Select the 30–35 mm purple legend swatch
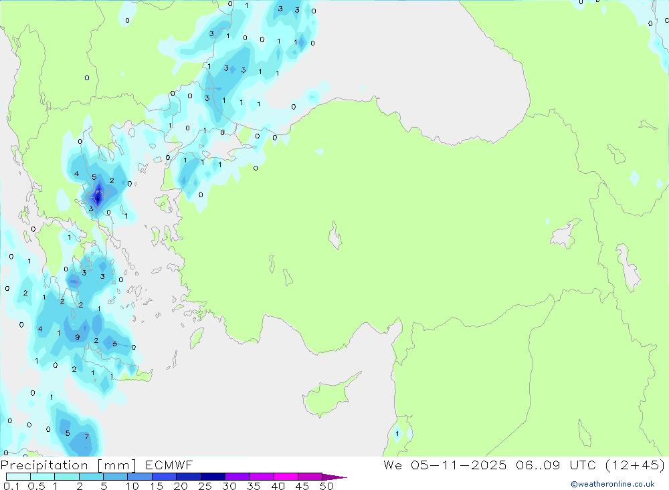Screen dimensions: 669x490 (237, 477)
